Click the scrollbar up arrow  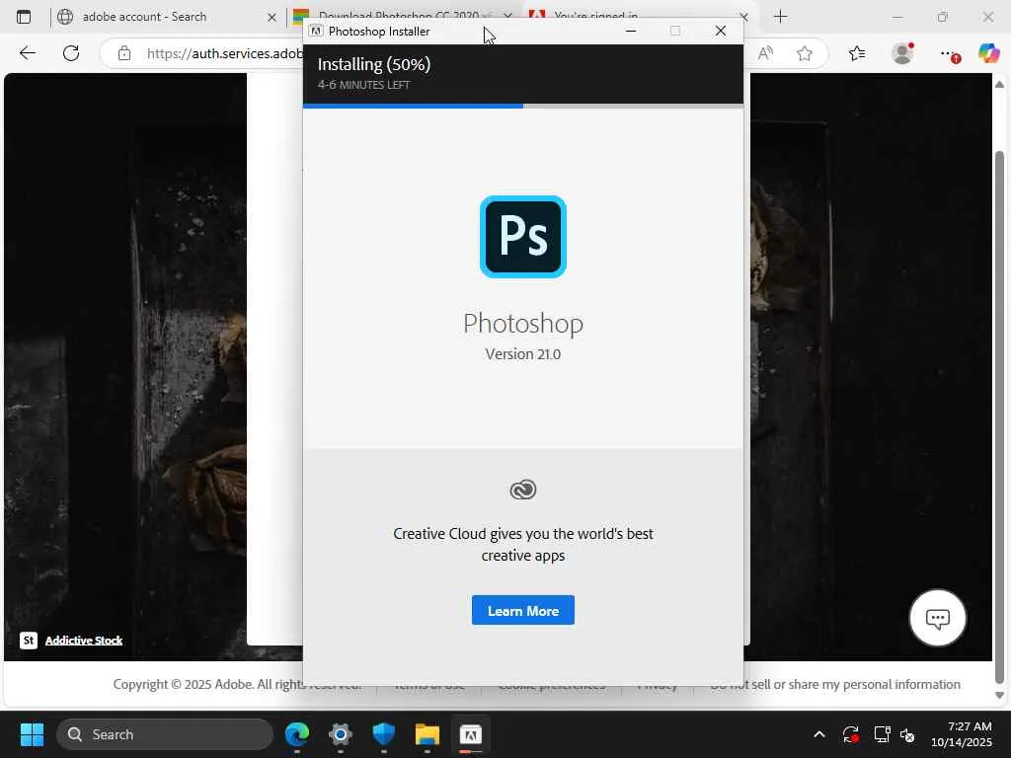999,85
